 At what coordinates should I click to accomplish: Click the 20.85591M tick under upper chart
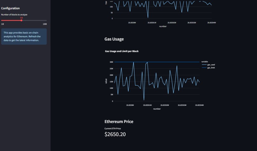click(152, 23)
